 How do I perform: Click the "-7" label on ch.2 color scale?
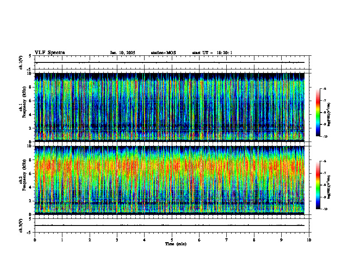click(324, 173)
